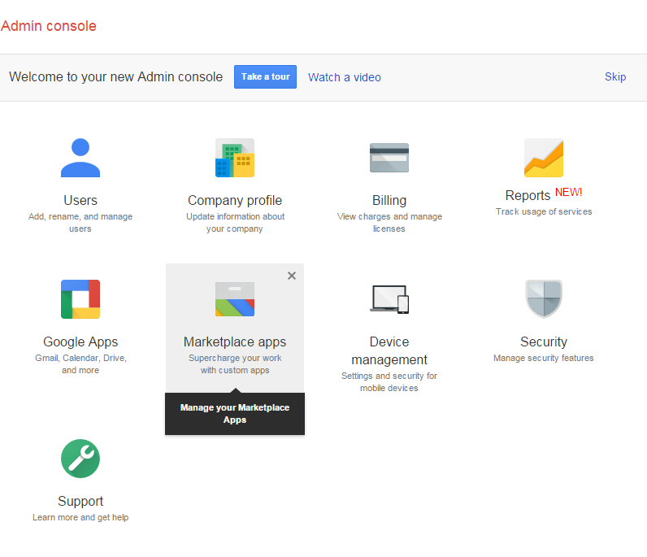The height and width of the screenshot is (557, 647).
Task: Open the Users person icon
Action: tap(80, 158)
